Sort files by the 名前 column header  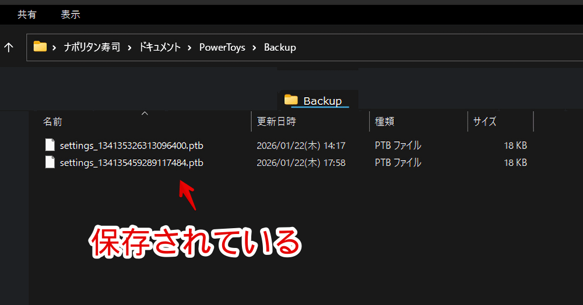(53, 122)
